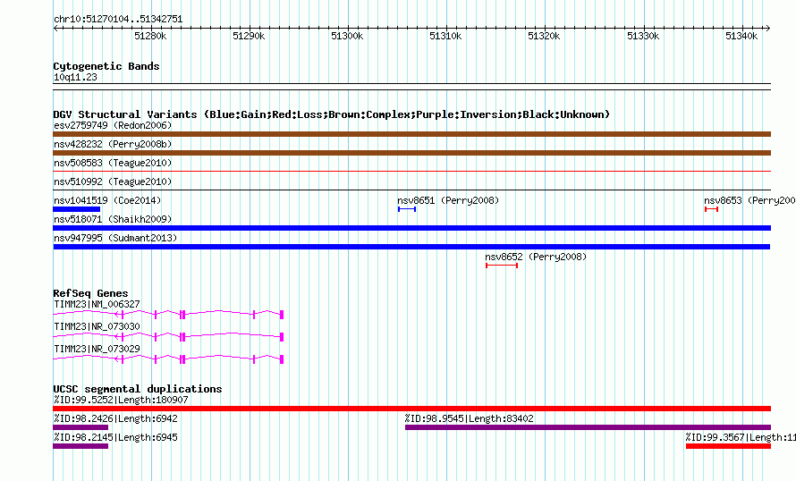The width and height of the screenshot is (796, 481).
Task: Click the red segmental duplication bar Length:180907
Action: click(x=411, y=409)
